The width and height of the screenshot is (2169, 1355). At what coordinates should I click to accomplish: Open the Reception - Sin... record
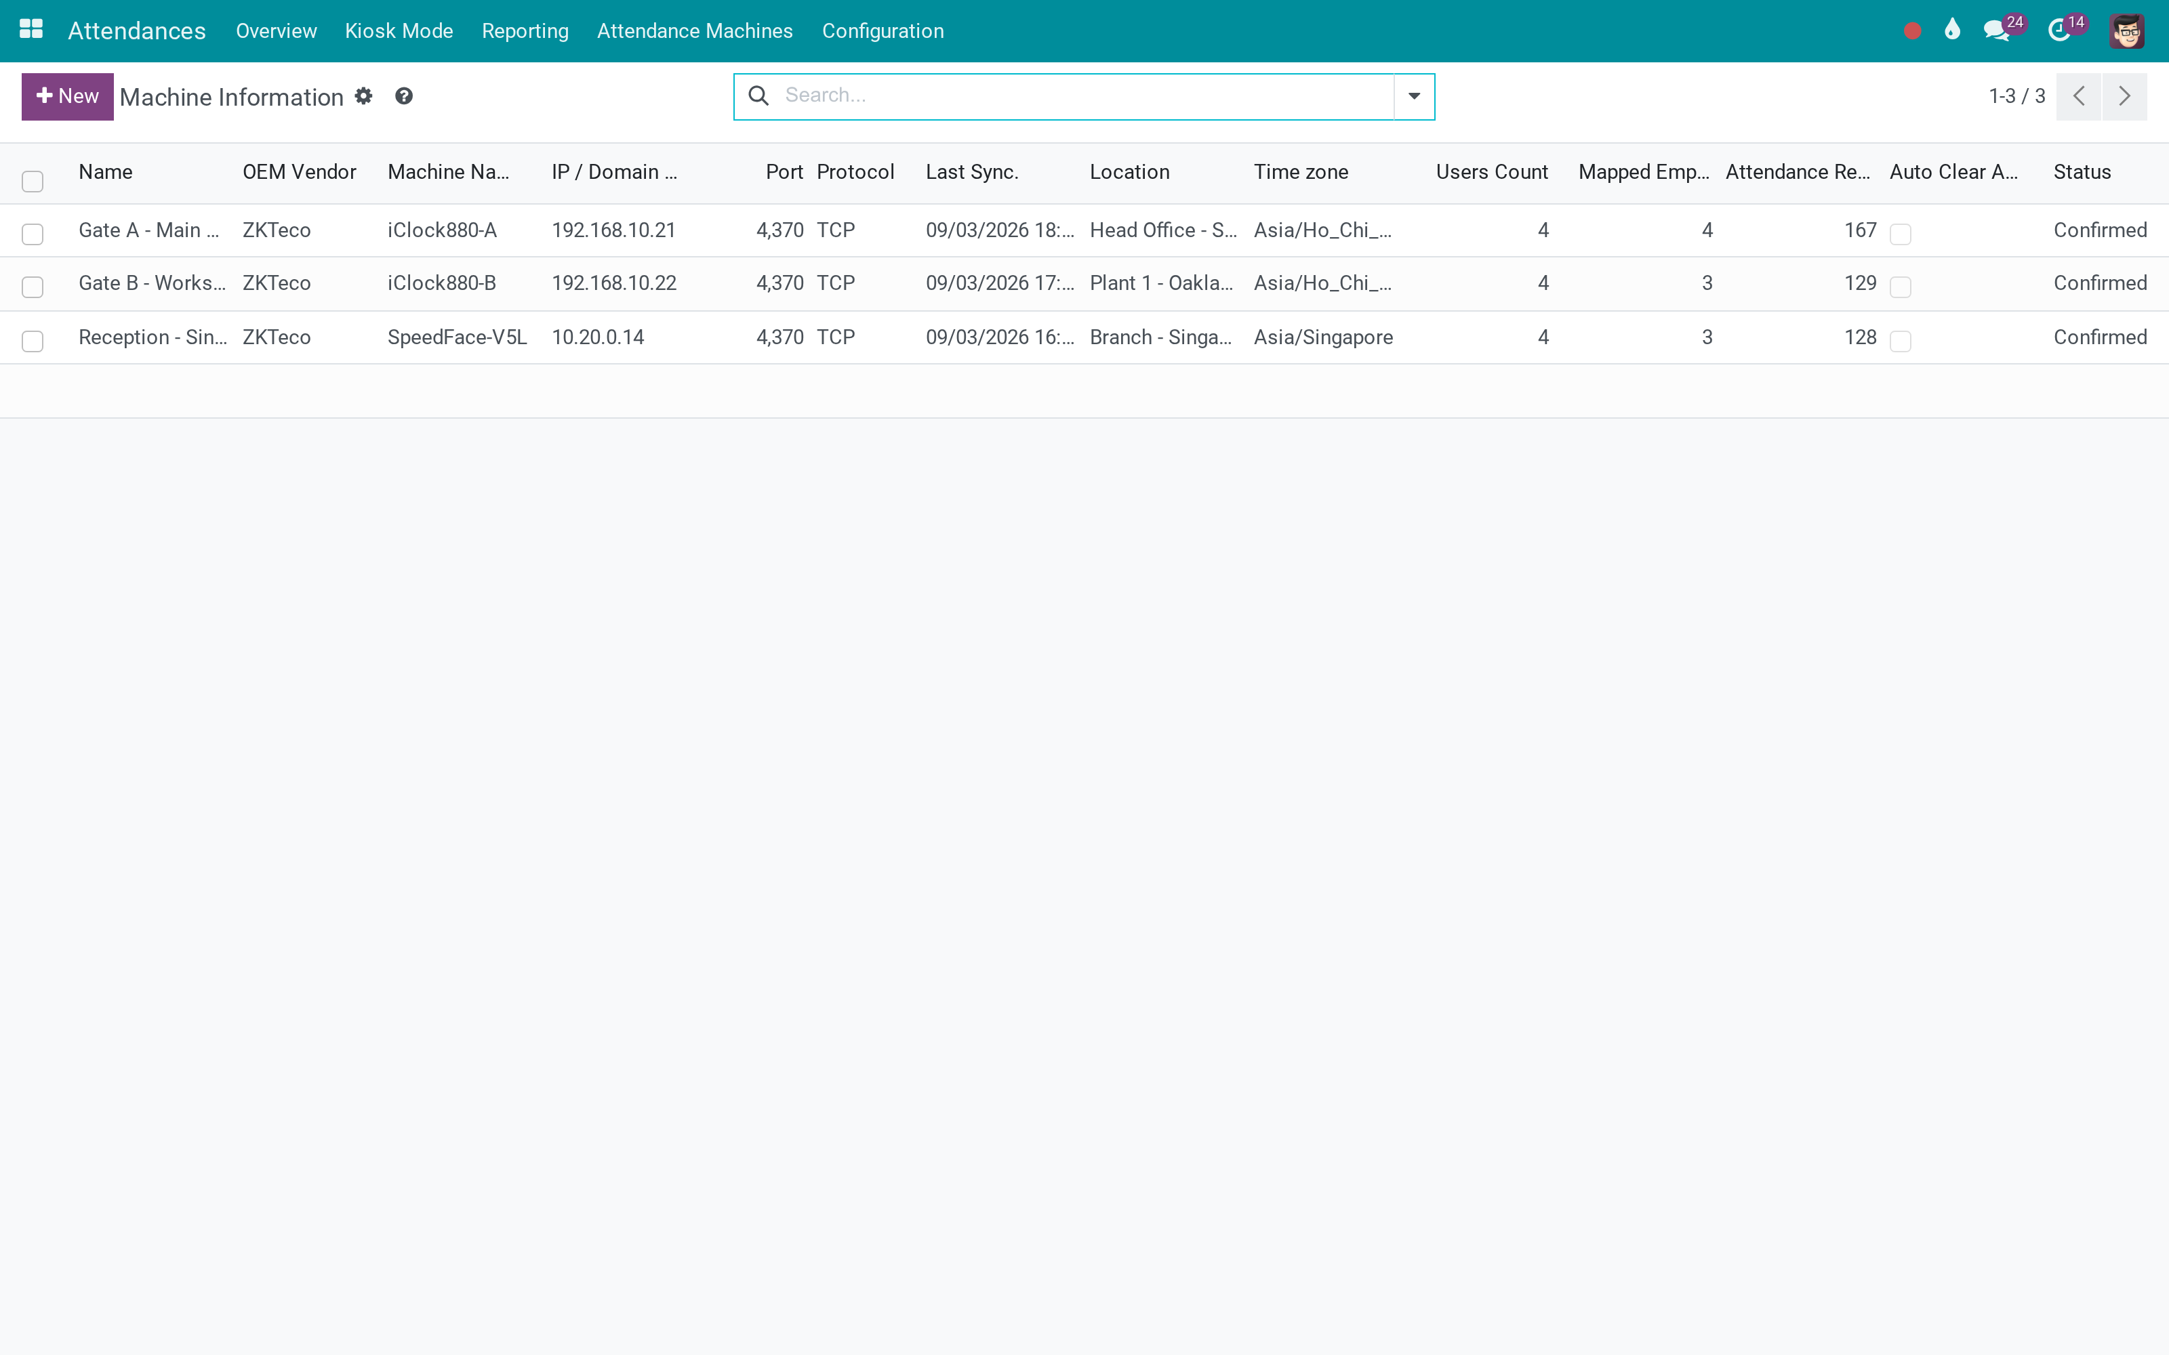(153, 337)
